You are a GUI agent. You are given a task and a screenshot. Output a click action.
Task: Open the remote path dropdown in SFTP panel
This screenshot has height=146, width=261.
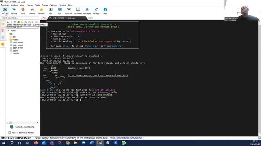(37, 27)
